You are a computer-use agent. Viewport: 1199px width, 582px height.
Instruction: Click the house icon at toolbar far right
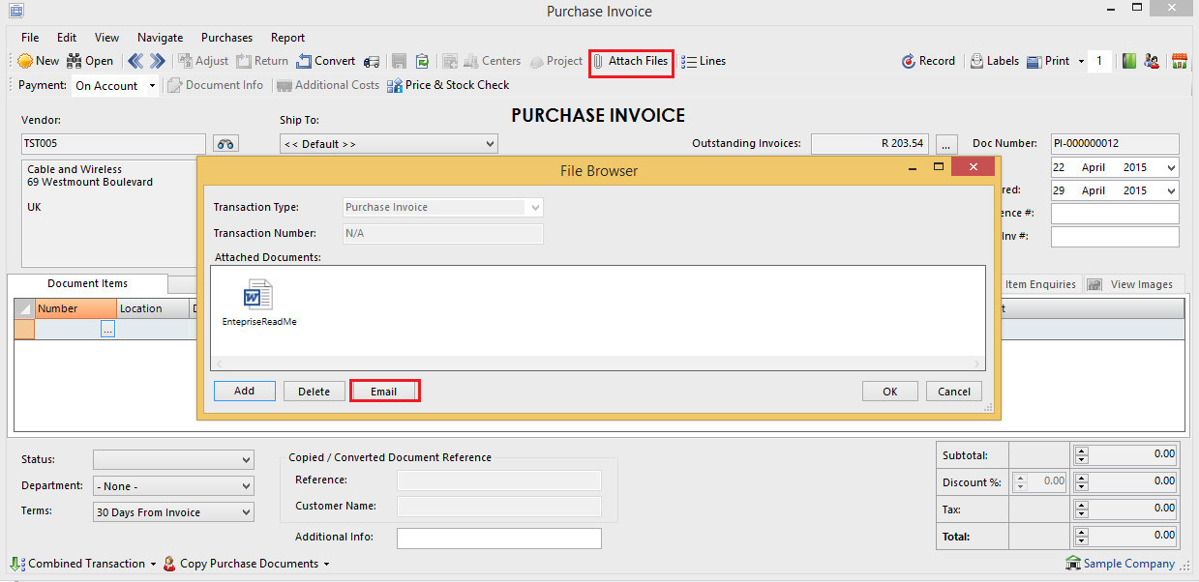point(1180,61)
